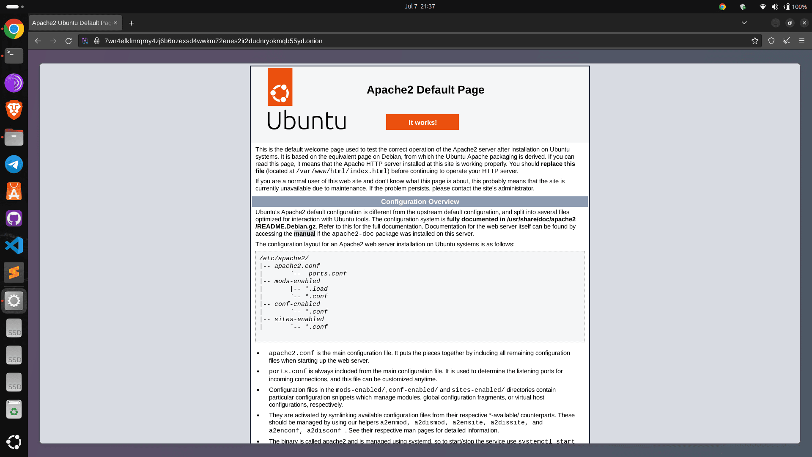
Task: Open a new browser tab
Action: click(132, 23)
